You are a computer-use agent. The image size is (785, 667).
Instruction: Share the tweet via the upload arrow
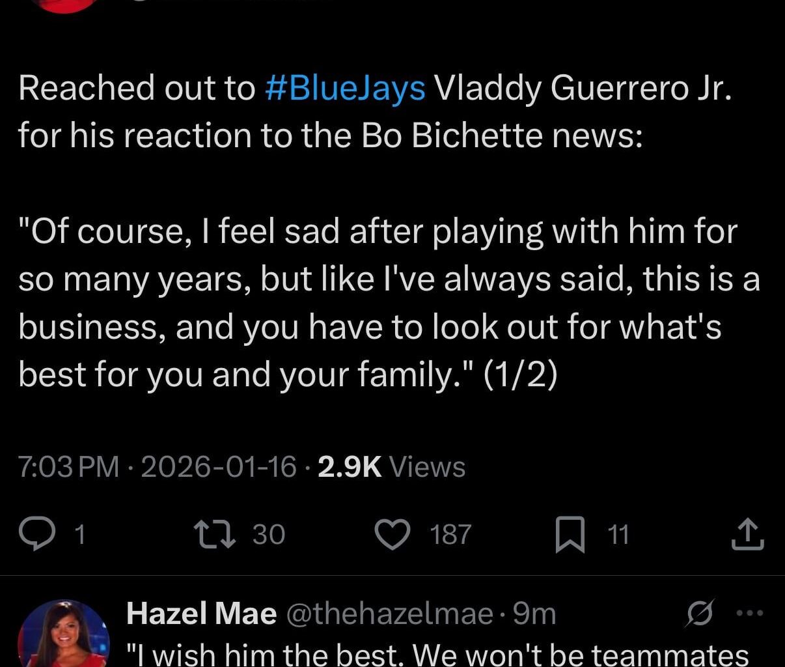pos(747,534)
